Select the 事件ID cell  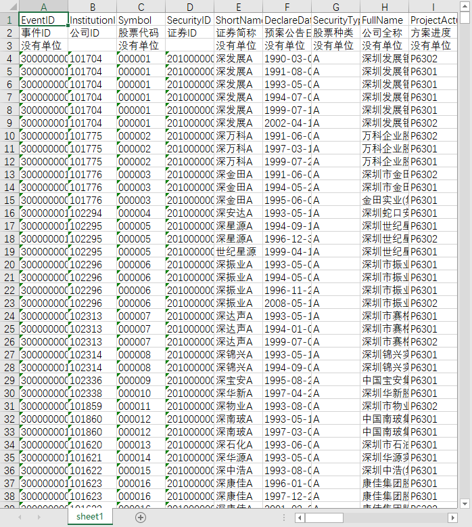click(x=43, y=33)
